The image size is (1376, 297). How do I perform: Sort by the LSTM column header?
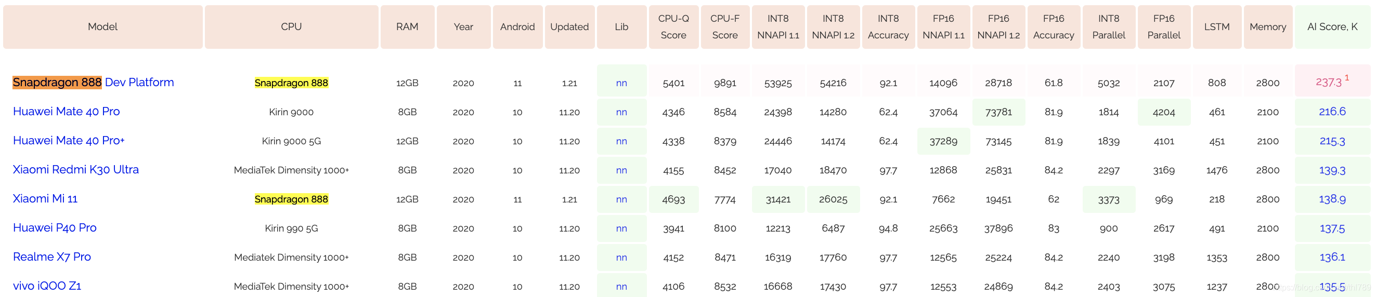(x=1217, y=26)
